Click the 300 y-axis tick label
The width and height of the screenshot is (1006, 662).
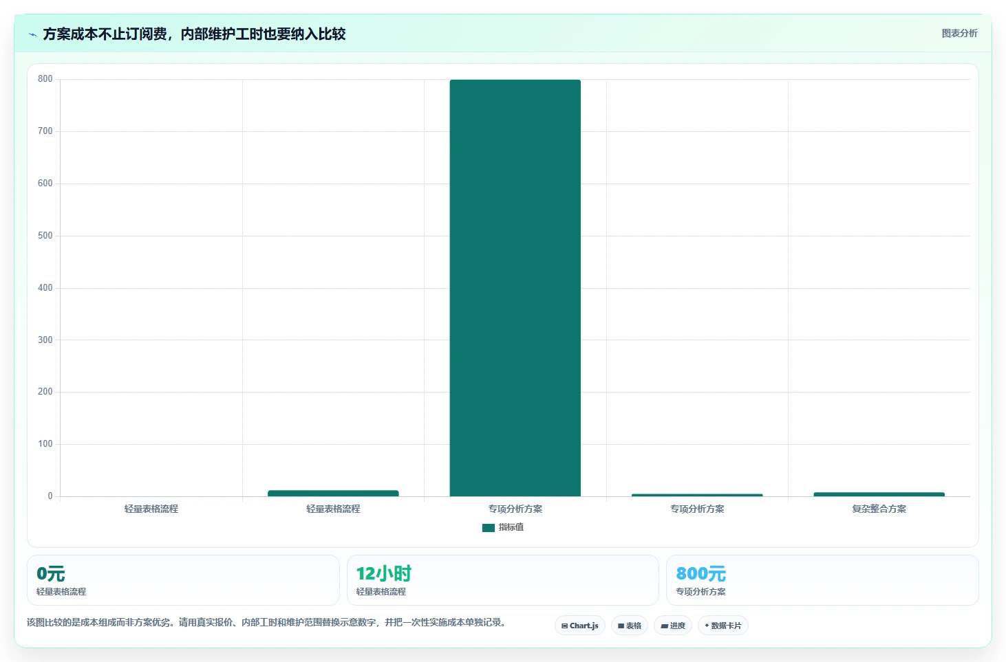(45, 340)
